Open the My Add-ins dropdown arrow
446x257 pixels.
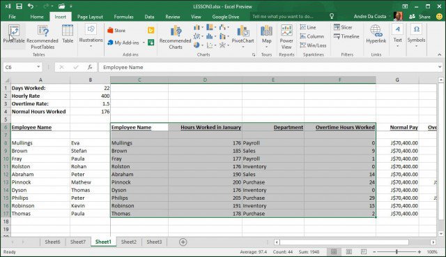(144, 43)
